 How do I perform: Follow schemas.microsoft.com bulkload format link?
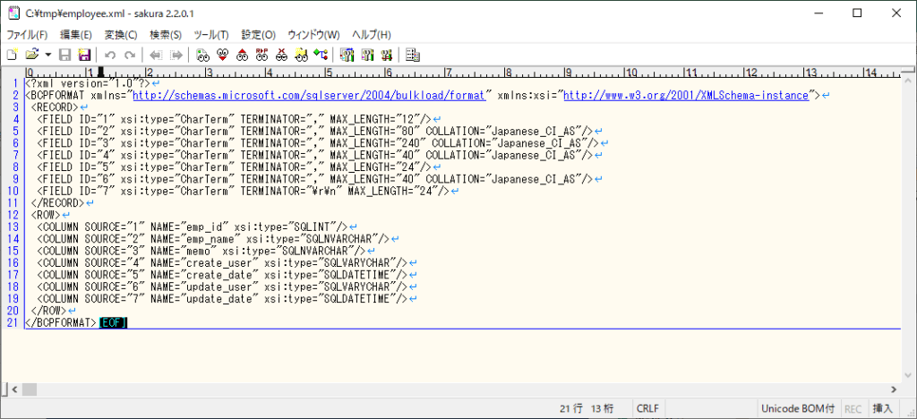point(310,95)
